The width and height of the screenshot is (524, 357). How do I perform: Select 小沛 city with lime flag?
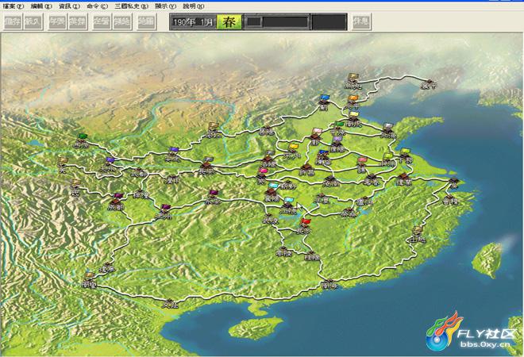click(x=388, y=160)
